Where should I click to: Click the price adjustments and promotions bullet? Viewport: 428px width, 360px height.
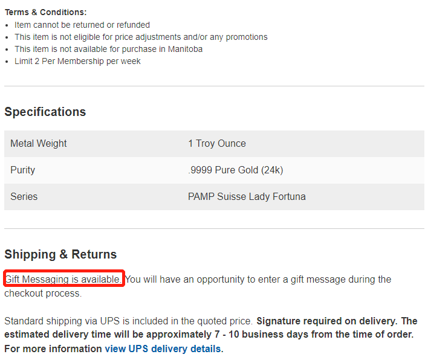point(141,37)
